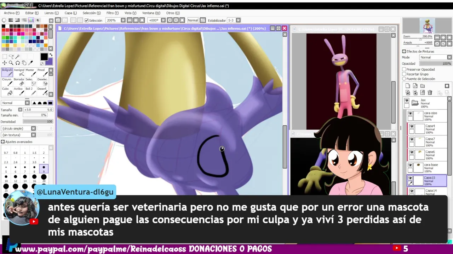Open the Archivo menu
The image size is (453, 254).
point(12,13)
